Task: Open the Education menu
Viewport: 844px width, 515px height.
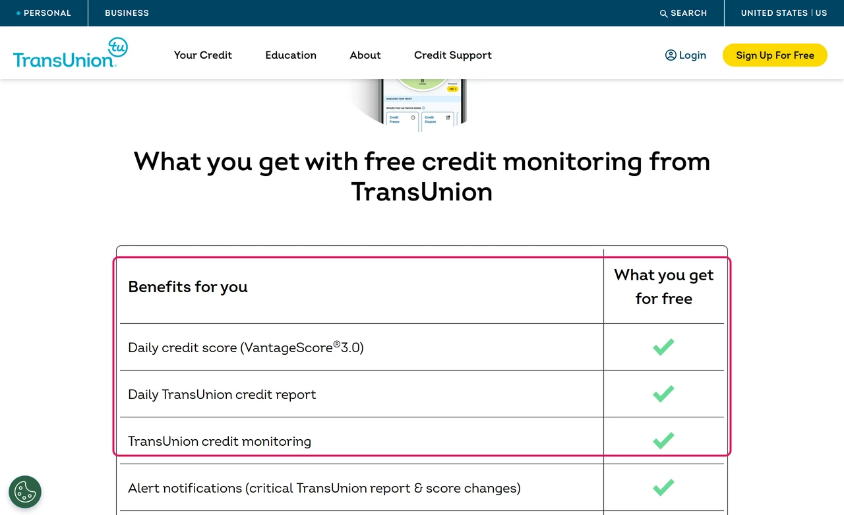Action: 291,55
